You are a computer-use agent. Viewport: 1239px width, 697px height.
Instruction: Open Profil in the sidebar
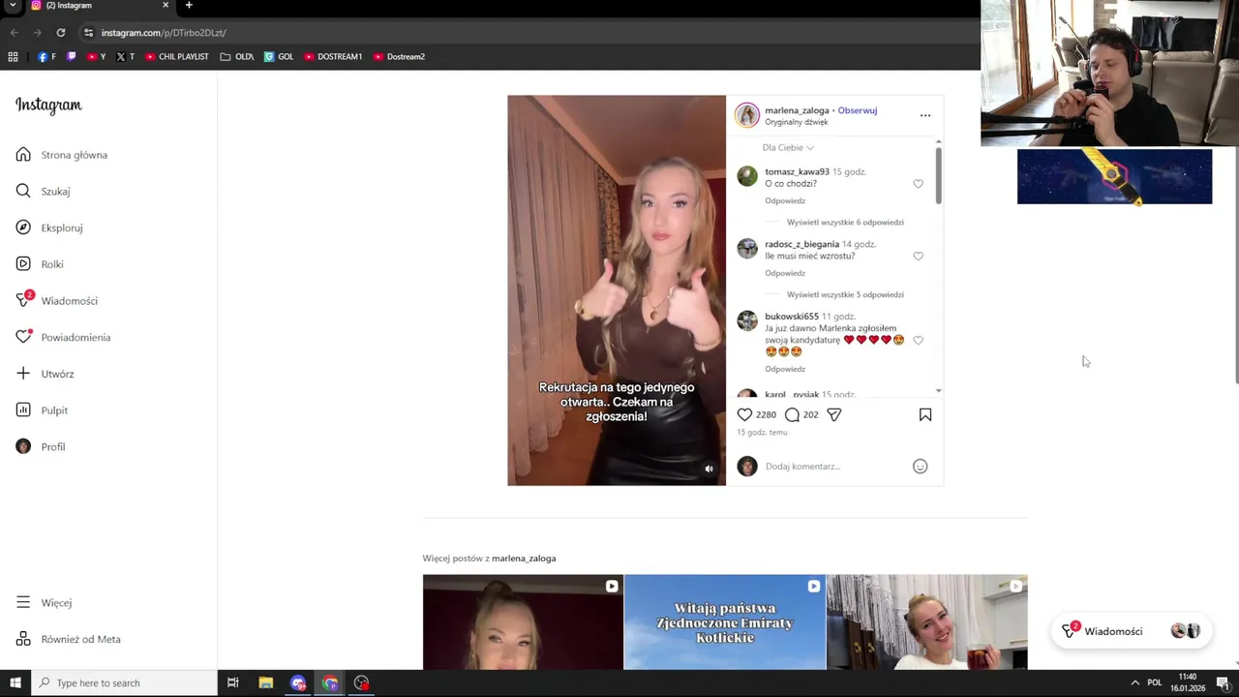click(x=41, y=446)
